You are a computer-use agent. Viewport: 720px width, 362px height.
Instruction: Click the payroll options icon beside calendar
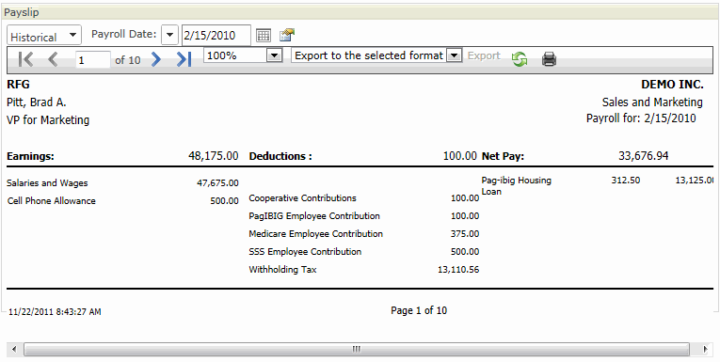coord(287,35)
